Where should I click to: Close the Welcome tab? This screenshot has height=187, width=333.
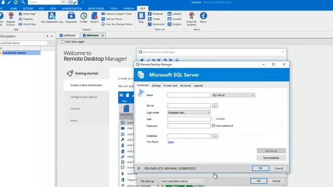103,35
